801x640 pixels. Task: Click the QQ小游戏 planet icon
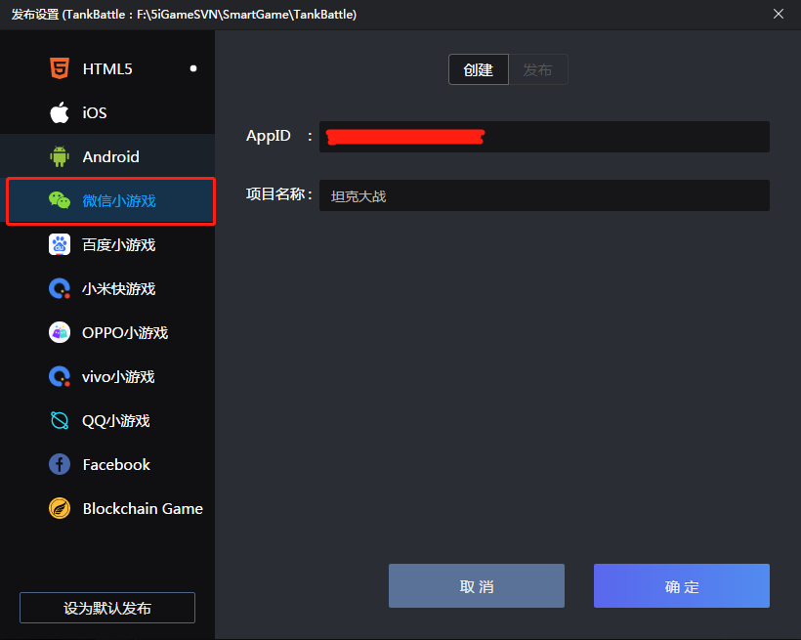point(60,420)
